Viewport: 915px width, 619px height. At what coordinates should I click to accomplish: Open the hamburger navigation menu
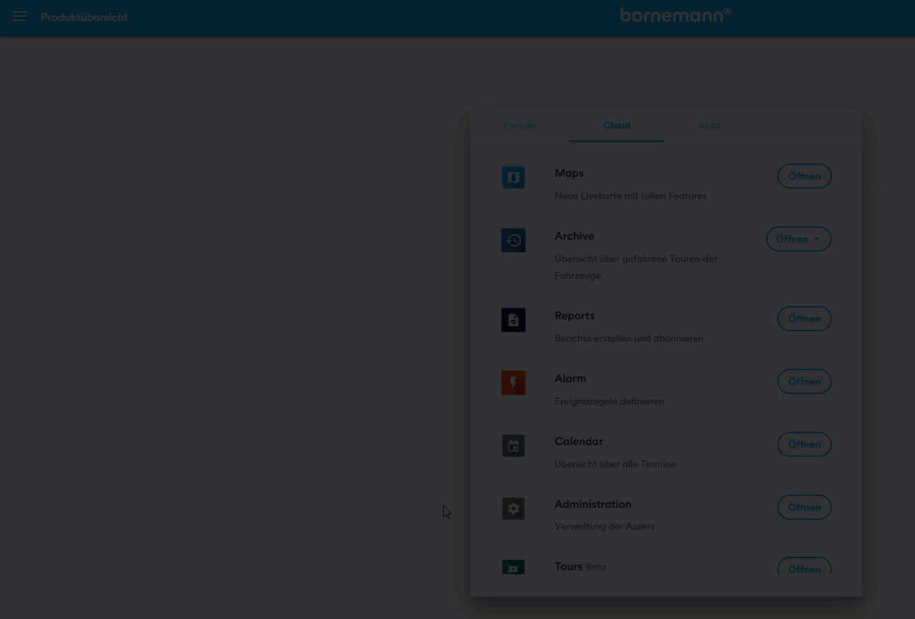click(19, 15)
